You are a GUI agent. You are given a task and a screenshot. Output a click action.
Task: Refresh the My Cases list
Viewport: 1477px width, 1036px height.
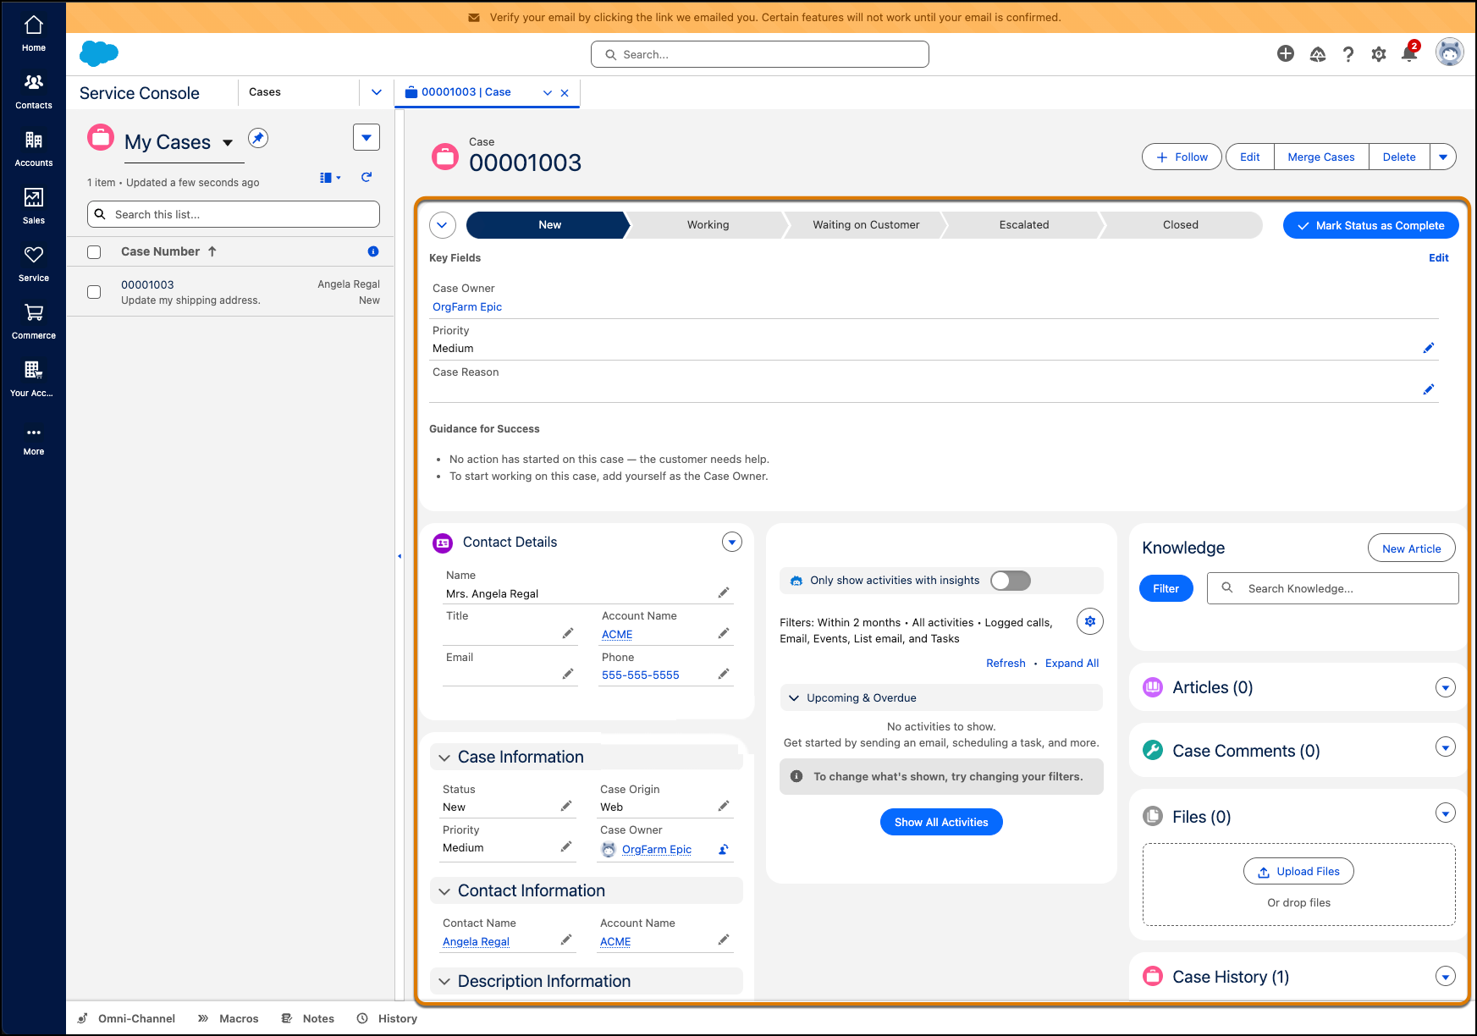[x=366, y=177]
